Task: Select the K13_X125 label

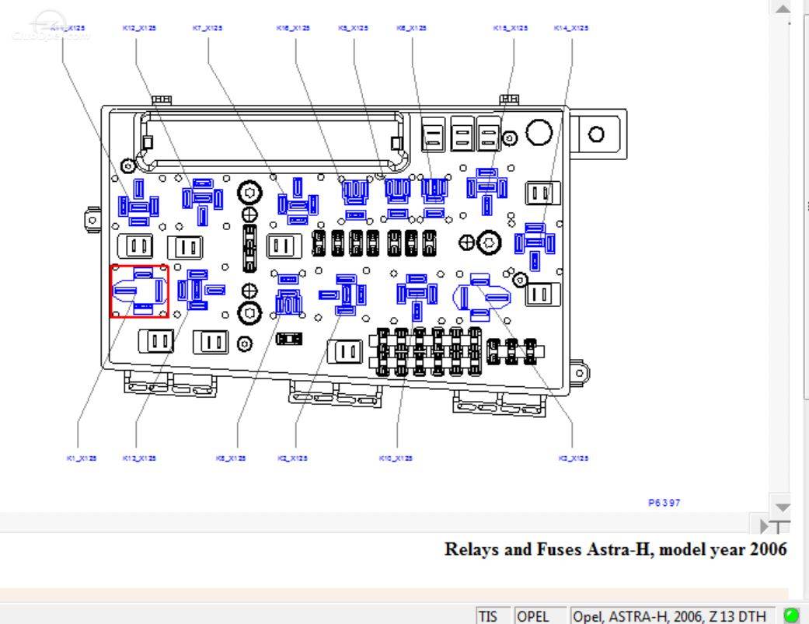Action: point(139,458)
